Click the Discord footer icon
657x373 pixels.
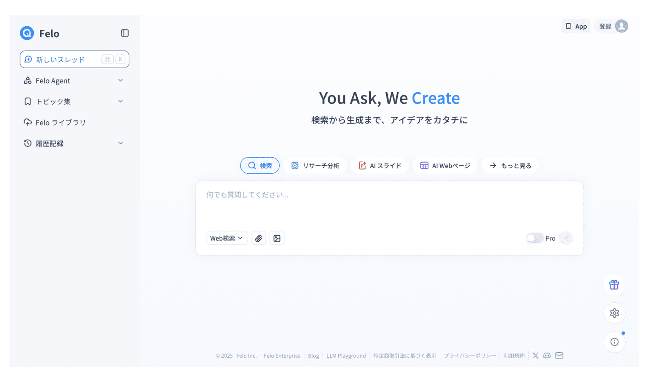point(547,356)
